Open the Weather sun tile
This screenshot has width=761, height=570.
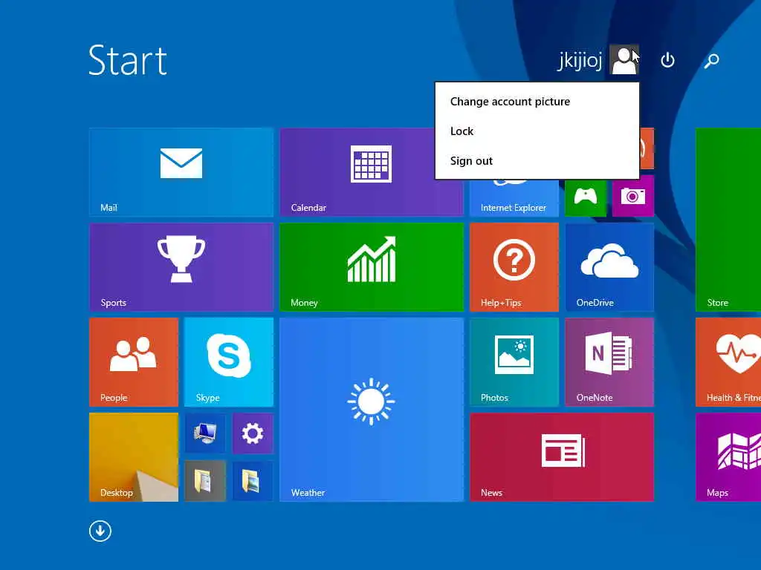pyautogui.click(x=372, y=410)
